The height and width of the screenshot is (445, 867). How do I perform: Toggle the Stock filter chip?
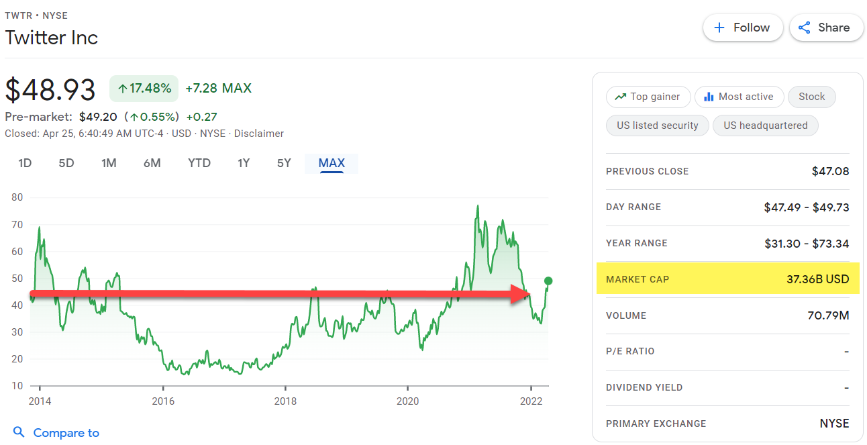point(811,97)
